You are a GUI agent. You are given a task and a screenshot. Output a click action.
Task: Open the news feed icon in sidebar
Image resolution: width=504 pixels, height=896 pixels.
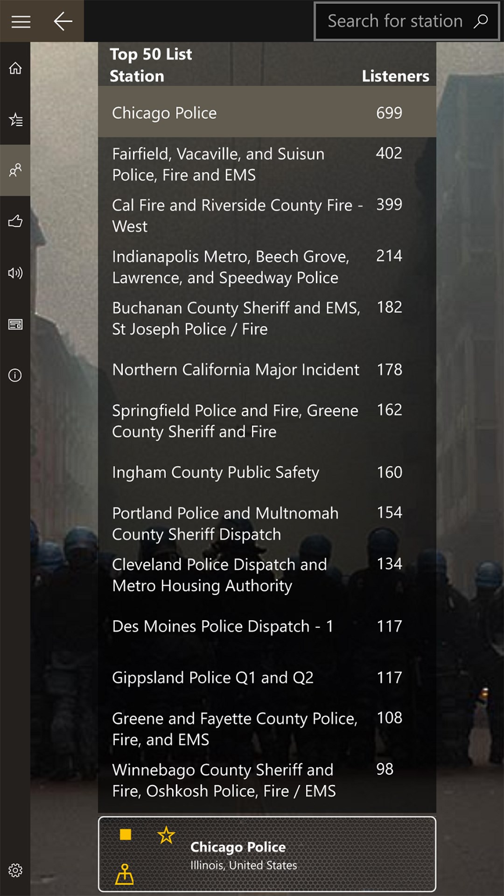tap(15, 324)
